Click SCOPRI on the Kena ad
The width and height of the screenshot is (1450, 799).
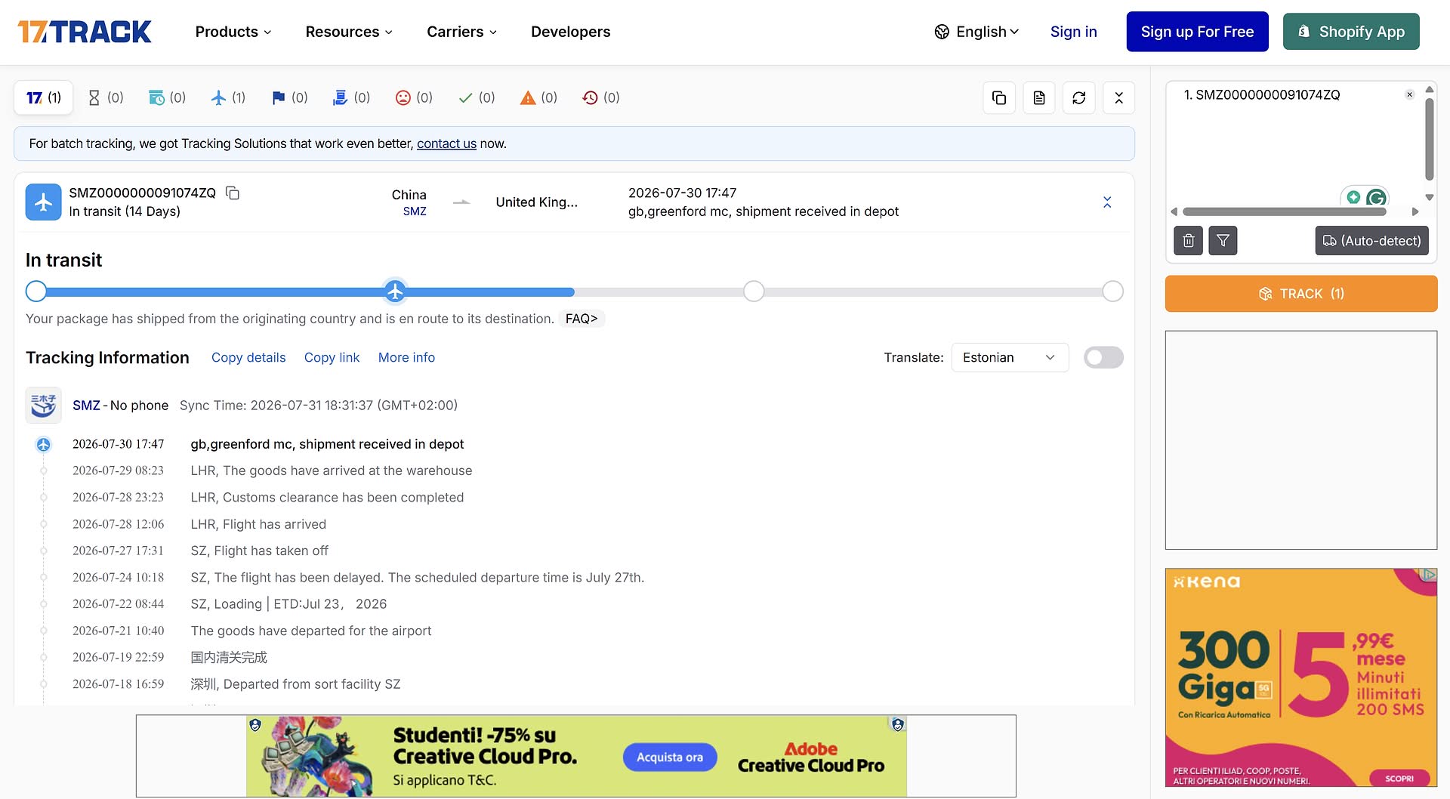(1399, 778)
